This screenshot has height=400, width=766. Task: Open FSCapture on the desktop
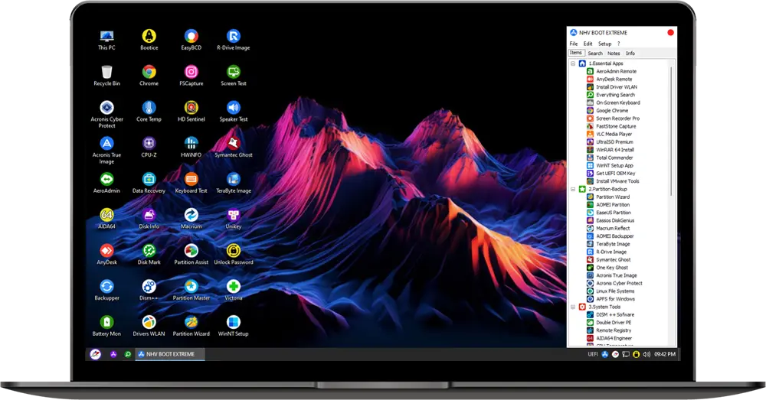(x=191, y=76)
